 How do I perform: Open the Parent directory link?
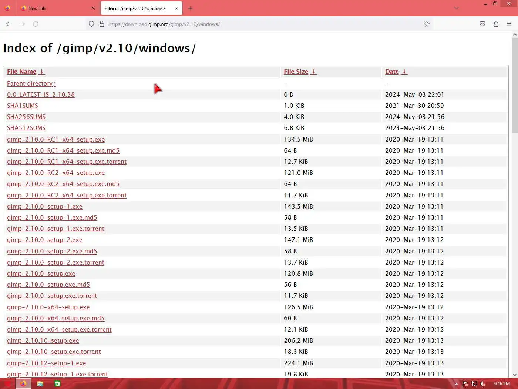click(31, 83)
